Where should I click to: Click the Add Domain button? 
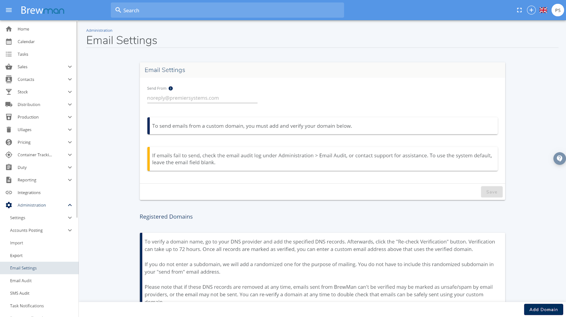[543, 310]
